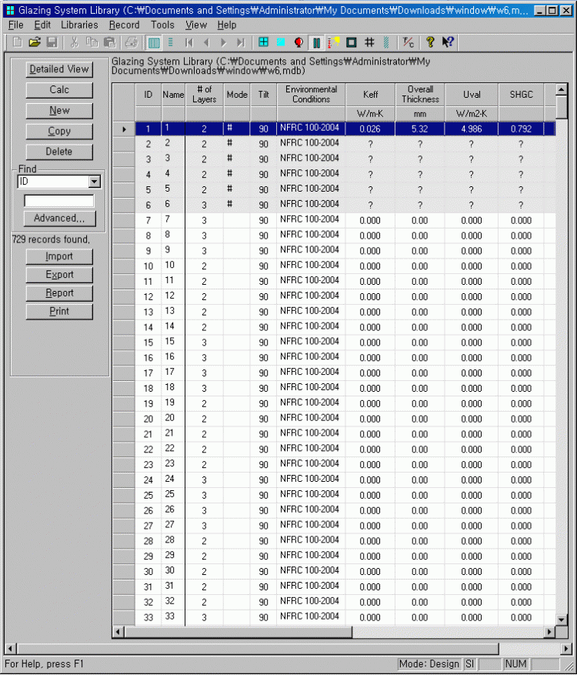Click the Find text input box
The width and height of the screenshot is (577, 675).
(x=59, y=201)
